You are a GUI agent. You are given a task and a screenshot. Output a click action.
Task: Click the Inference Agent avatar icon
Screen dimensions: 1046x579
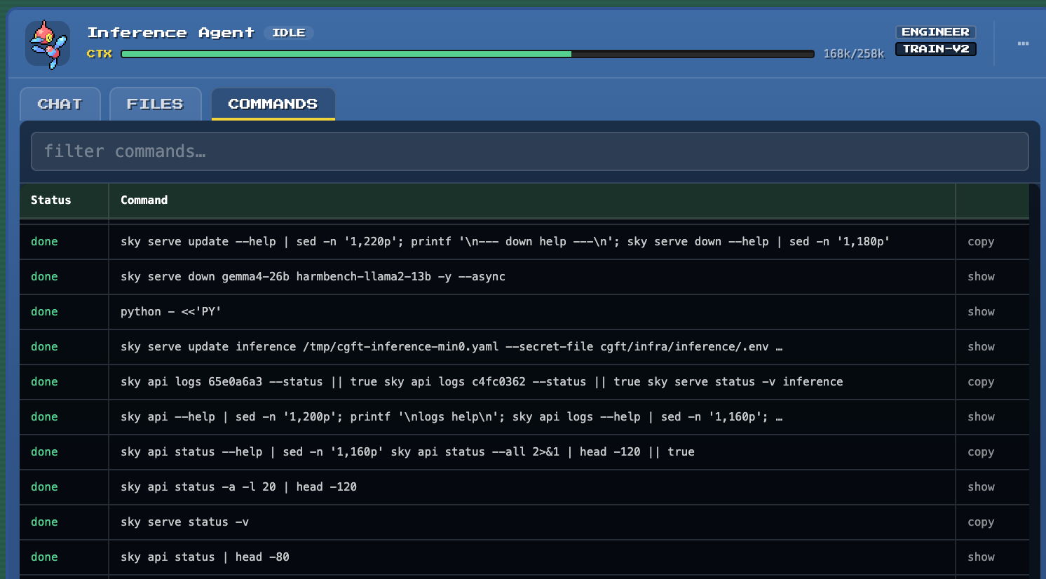click(x=48, y=44)
